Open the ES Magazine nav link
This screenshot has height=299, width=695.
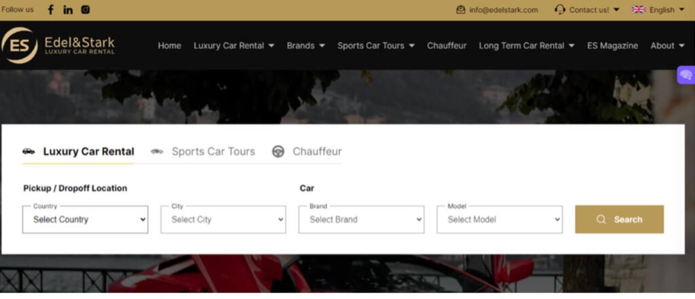613,45
